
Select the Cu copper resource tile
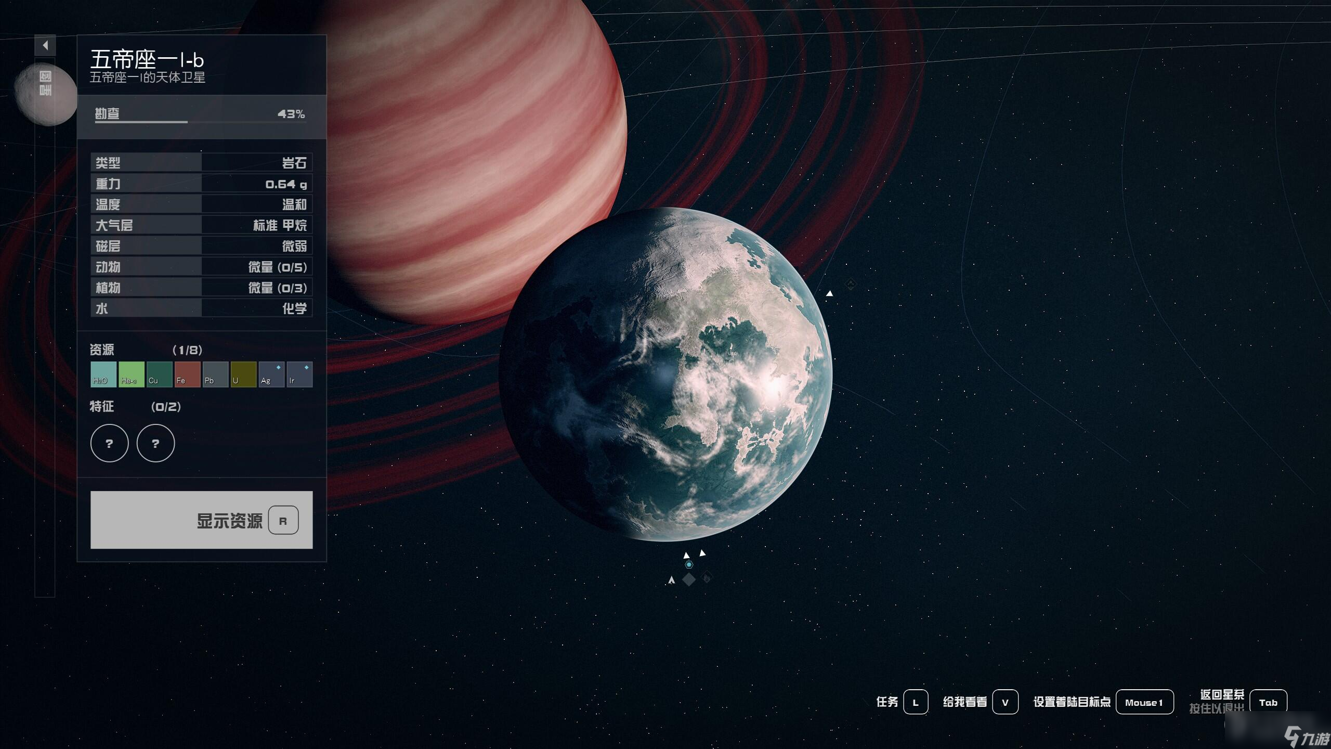[x=159, y=374]
